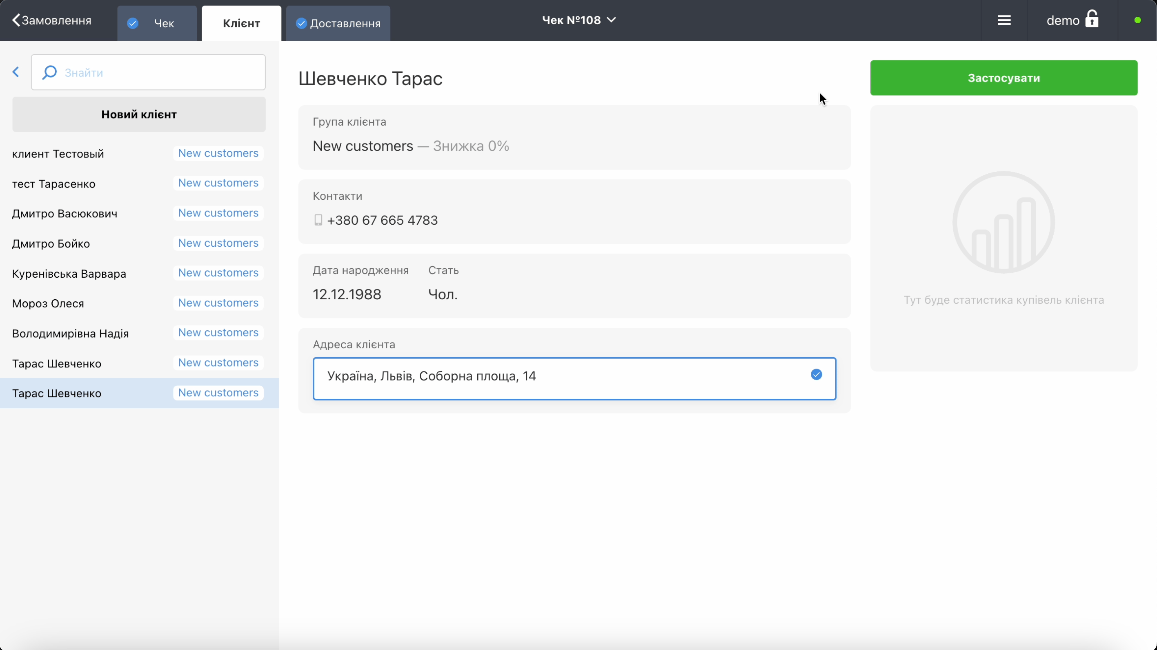This screenshot has height=650, width=1157.
Task: Click the Доставлення tab checkmark icon
Action: point(301,23)
